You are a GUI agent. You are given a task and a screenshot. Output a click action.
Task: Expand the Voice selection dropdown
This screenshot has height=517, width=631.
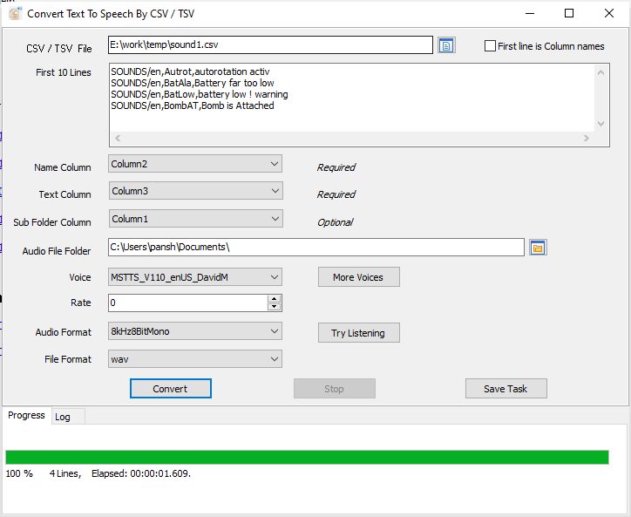195,277
